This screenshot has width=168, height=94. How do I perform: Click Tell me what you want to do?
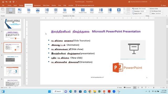[85, 5]
